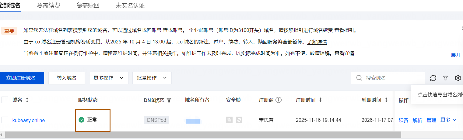The height and width of the screenshot is (140, 463).
Task: Expand notices with 展开
Action: click(456, 55)
